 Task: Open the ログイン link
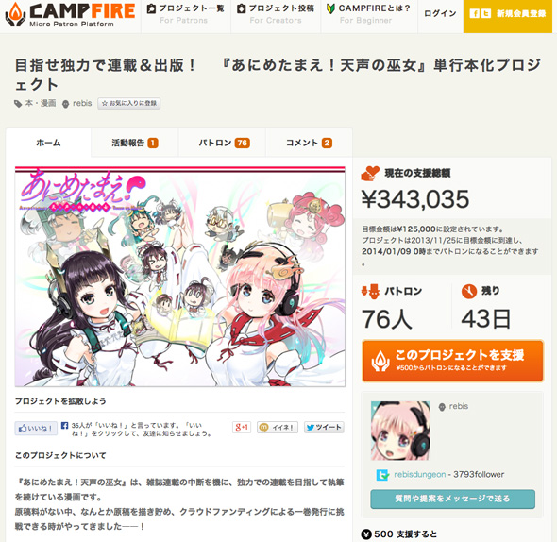[x=441, y=13]
